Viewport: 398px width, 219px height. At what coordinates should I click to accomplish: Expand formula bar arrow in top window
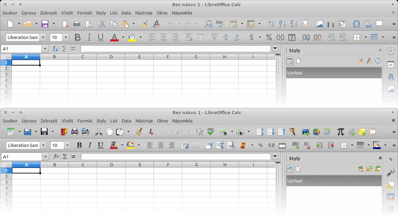(x=275, y=48)
